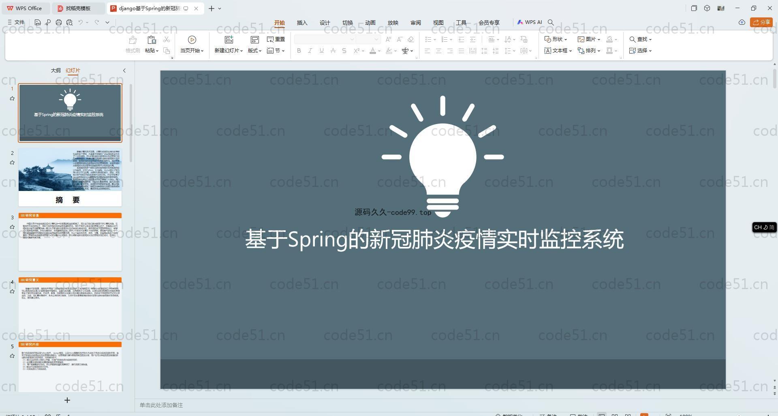Click the cloud sync icon near Share

pyautogui.click(x=742, y=22)
